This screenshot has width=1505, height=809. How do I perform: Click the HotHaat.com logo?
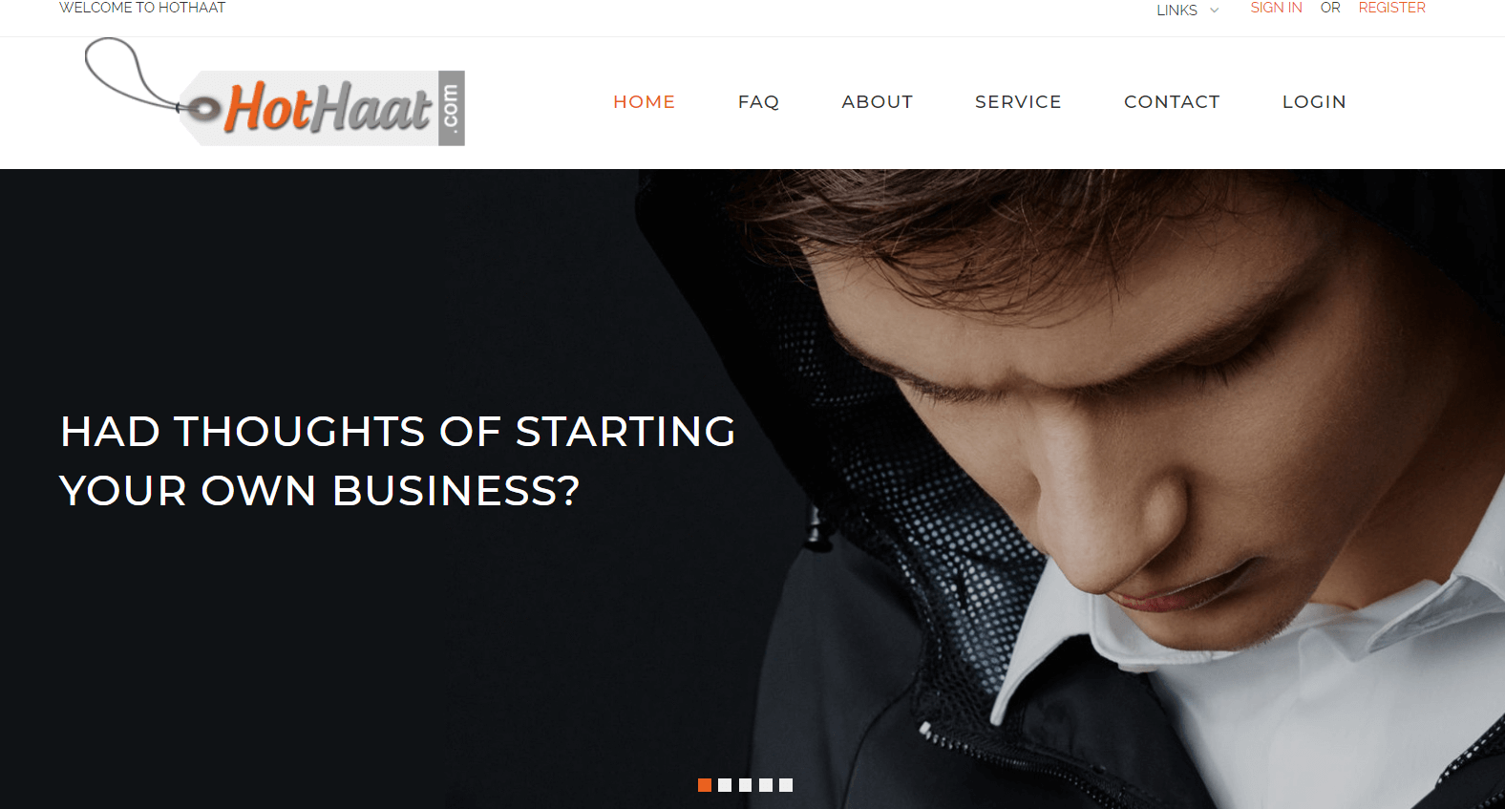coord(275,93)
